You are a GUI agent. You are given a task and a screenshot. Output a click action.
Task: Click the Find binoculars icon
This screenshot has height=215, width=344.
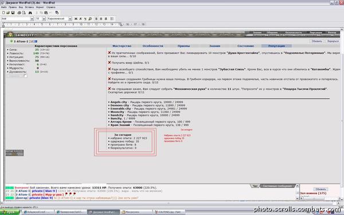(30, 13)
